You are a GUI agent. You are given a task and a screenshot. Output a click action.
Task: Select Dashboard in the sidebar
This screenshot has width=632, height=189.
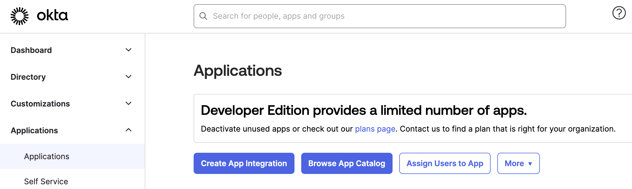(31, 50)
